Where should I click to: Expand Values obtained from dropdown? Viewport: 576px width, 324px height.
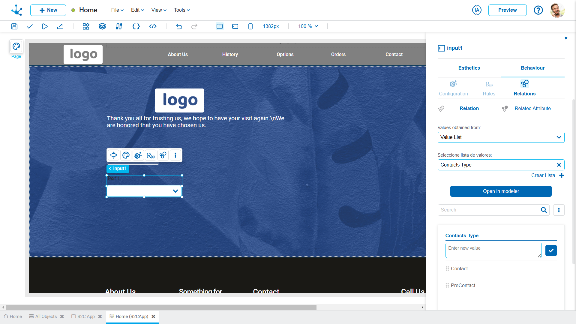[501, 137]
